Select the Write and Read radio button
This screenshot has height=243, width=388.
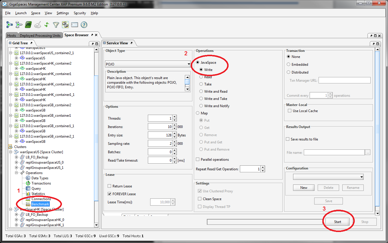coord(201,92)
